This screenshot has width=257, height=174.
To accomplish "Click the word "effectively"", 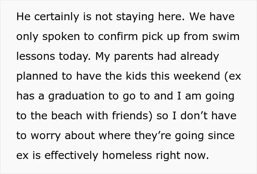I will 71,155.
